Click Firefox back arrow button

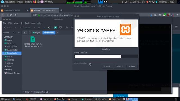click(x=3, y=15)
